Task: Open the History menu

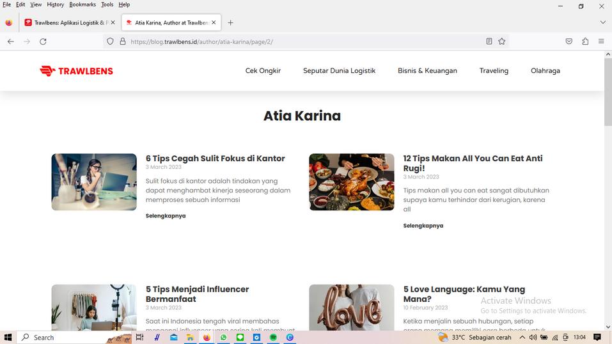Action: [x=56, y=4]
